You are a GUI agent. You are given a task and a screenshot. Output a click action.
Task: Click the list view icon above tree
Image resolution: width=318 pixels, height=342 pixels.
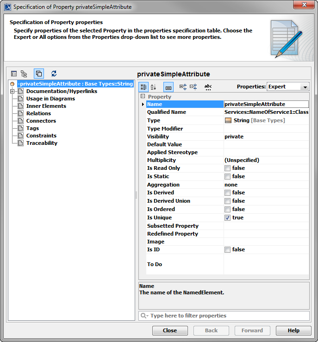(x=14, y=74)
